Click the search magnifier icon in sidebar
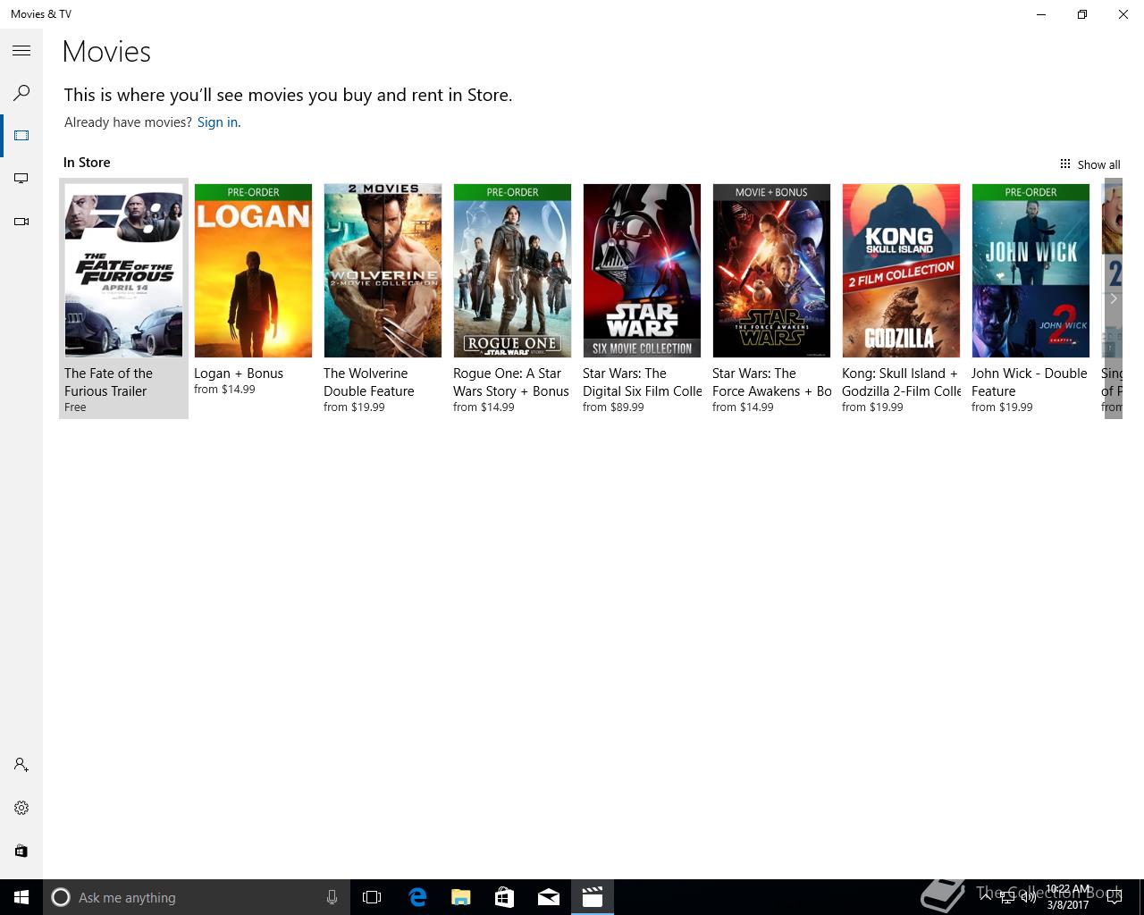The height and width of the screenshot is (915, 1144). pyautogui.click(x=21, y=93)
